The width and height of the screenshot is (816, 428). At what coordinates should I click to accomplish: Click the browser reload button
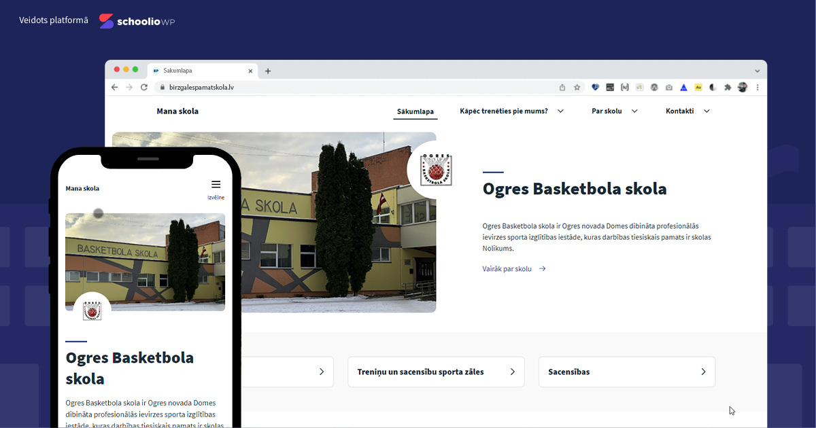tap(144, 87)
